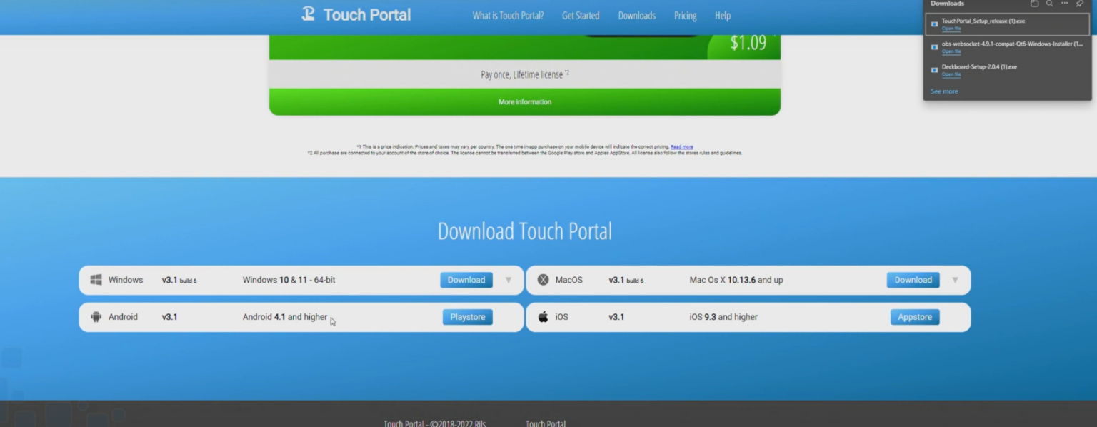Download Touch Portal for Windows
The height and width of the screenshot is (427, 1097).
pos(466,280)
